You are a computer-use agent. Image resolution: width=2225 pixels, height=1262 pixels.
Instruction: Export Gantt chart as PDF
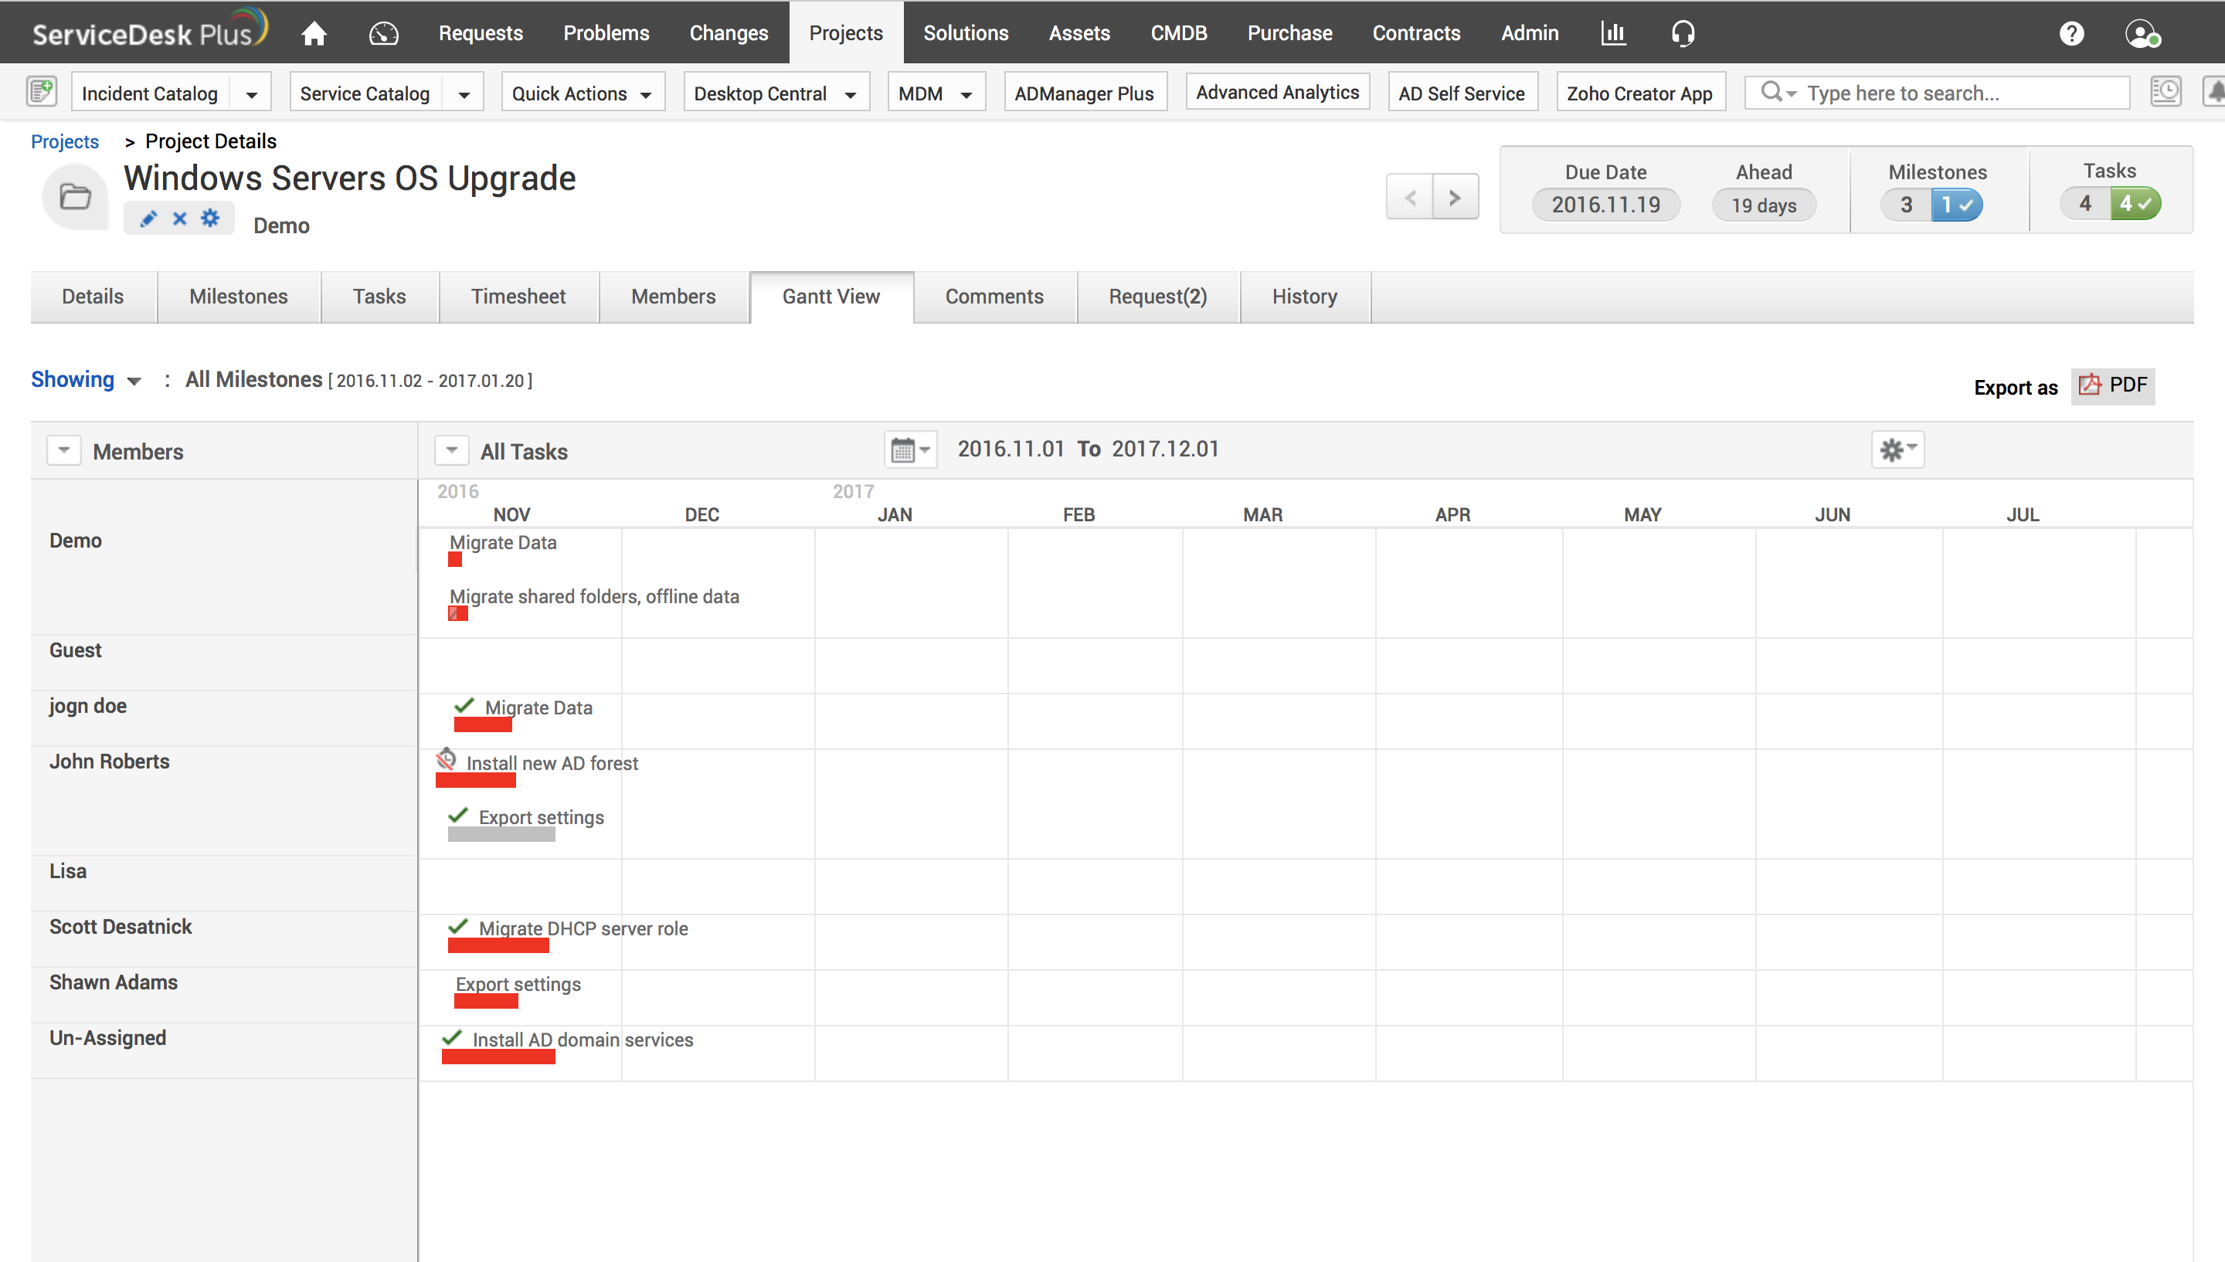2112,385
